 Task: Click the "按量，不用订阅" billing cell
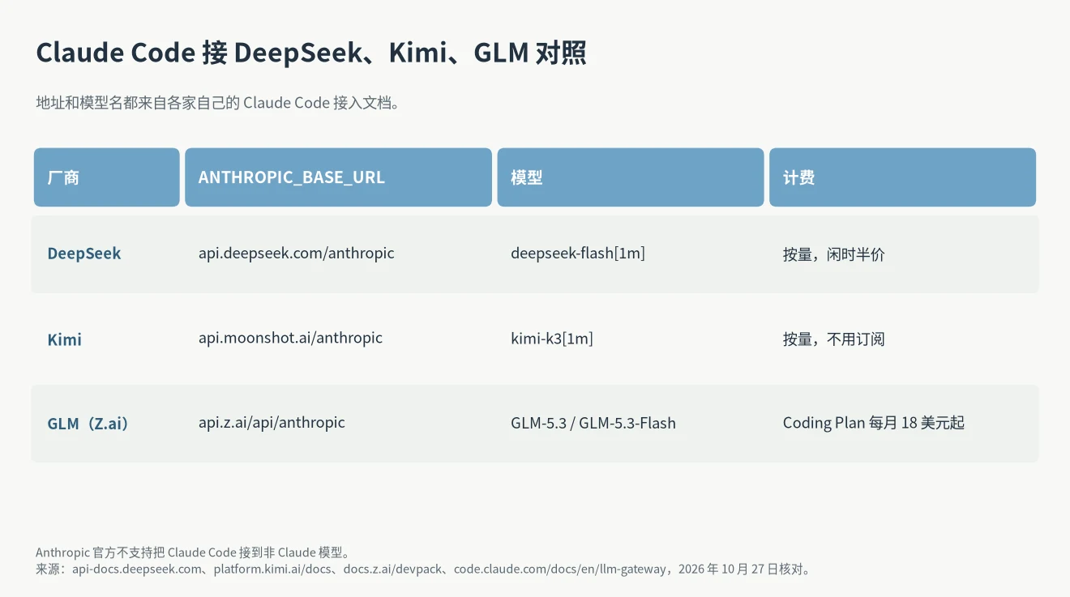(x=834, y=339)
